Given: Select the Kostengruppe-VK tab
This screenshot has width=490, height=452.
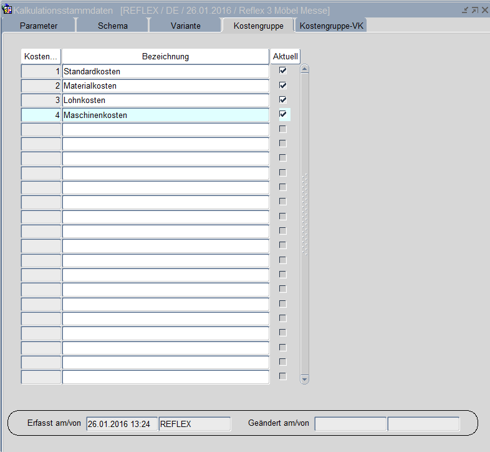Looking at the screenshot, I should (x=332, y=26).
